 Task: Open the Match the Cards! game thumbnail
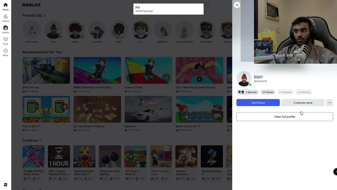coord(199,109)
